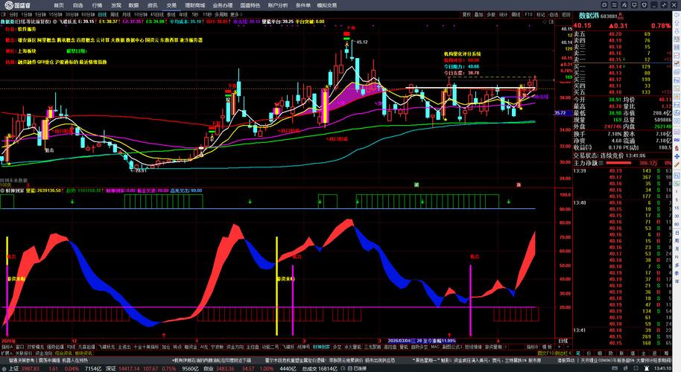
Task: Click the formula fx icon in title bar
Action: point(624,5)
